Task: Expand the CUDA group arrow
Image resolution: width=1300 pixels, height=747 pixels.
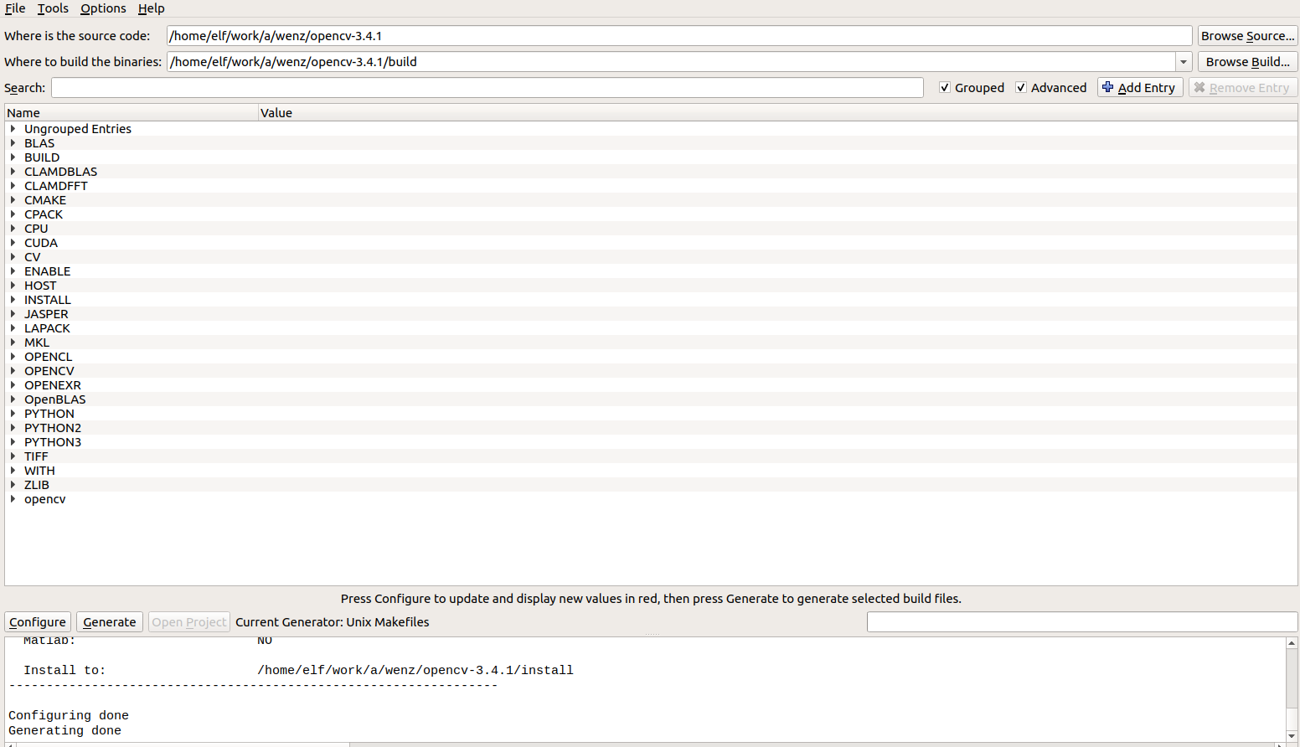Action: point(13,243)
